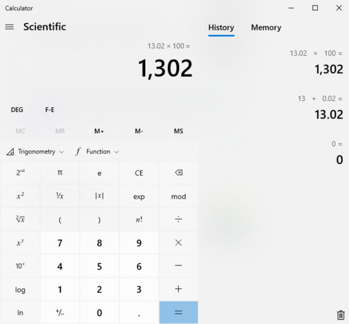Tap number key 6
Image resolution: width=349 pixels, height=324 pixels.
tap(139, 266)
